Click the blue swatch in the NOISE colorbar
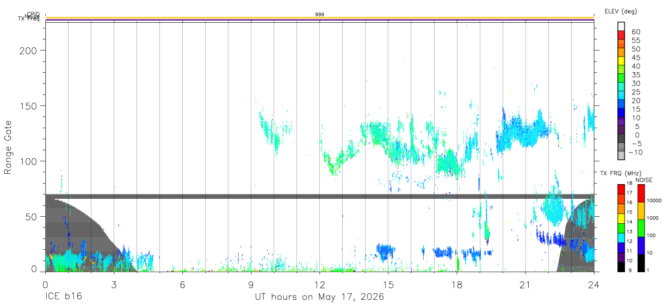 (641, 245)
